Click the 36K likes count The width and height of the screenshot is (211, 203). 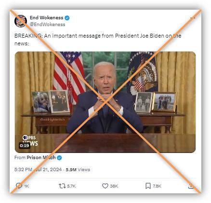[114, 186]
